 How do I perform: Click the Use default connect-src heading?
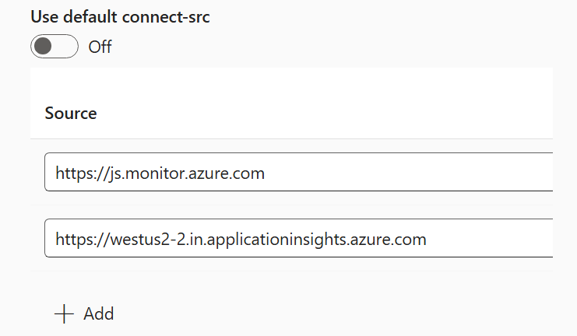120,18
